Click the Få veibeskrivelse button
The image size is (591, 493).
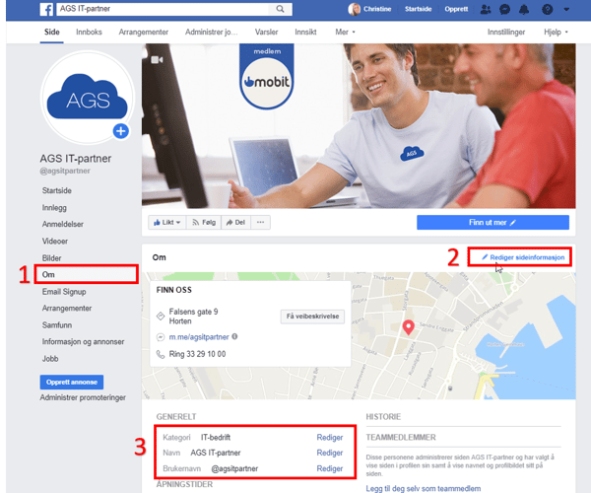click(312, 317)
